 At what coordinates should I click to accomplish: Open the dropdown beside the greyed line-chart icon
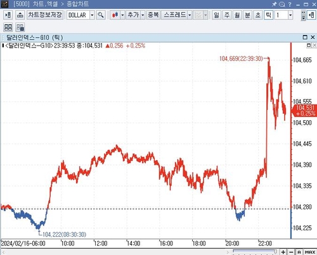coord(205,15)
